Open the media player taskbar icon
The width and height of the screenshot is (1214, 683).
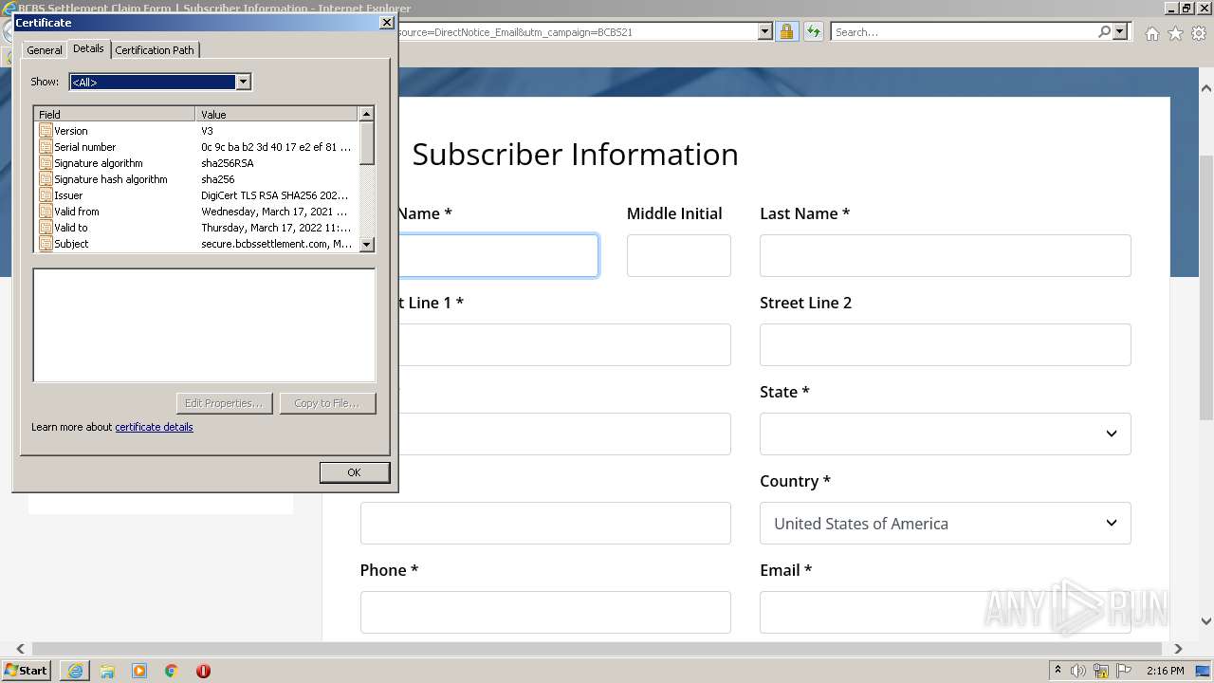[139, 671]
